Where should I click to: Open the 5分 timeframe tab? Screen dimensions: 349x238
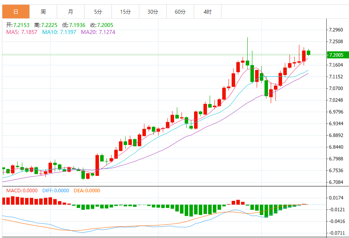pos(98,12)
